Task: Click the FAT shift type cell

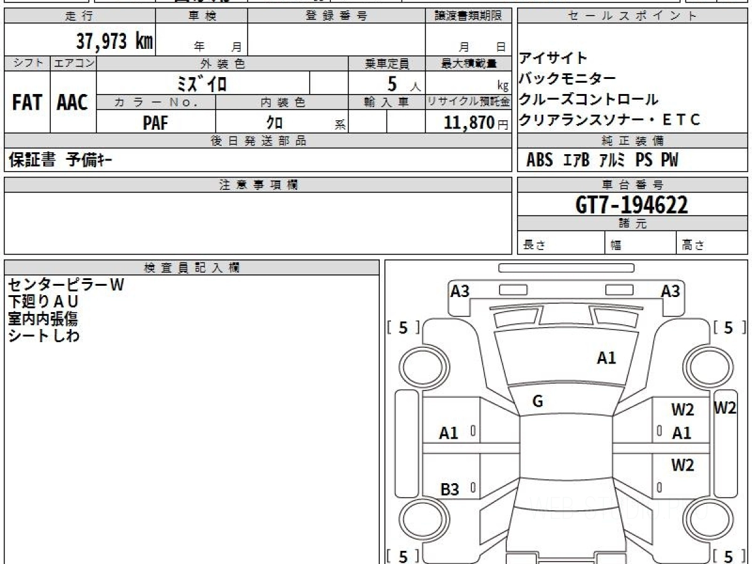Action: tap(27, 103)
